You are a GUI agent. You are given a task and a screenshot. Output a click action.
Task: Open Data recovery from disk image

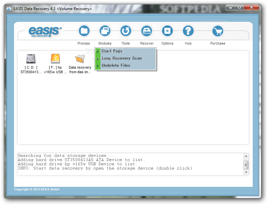[80, 64]
